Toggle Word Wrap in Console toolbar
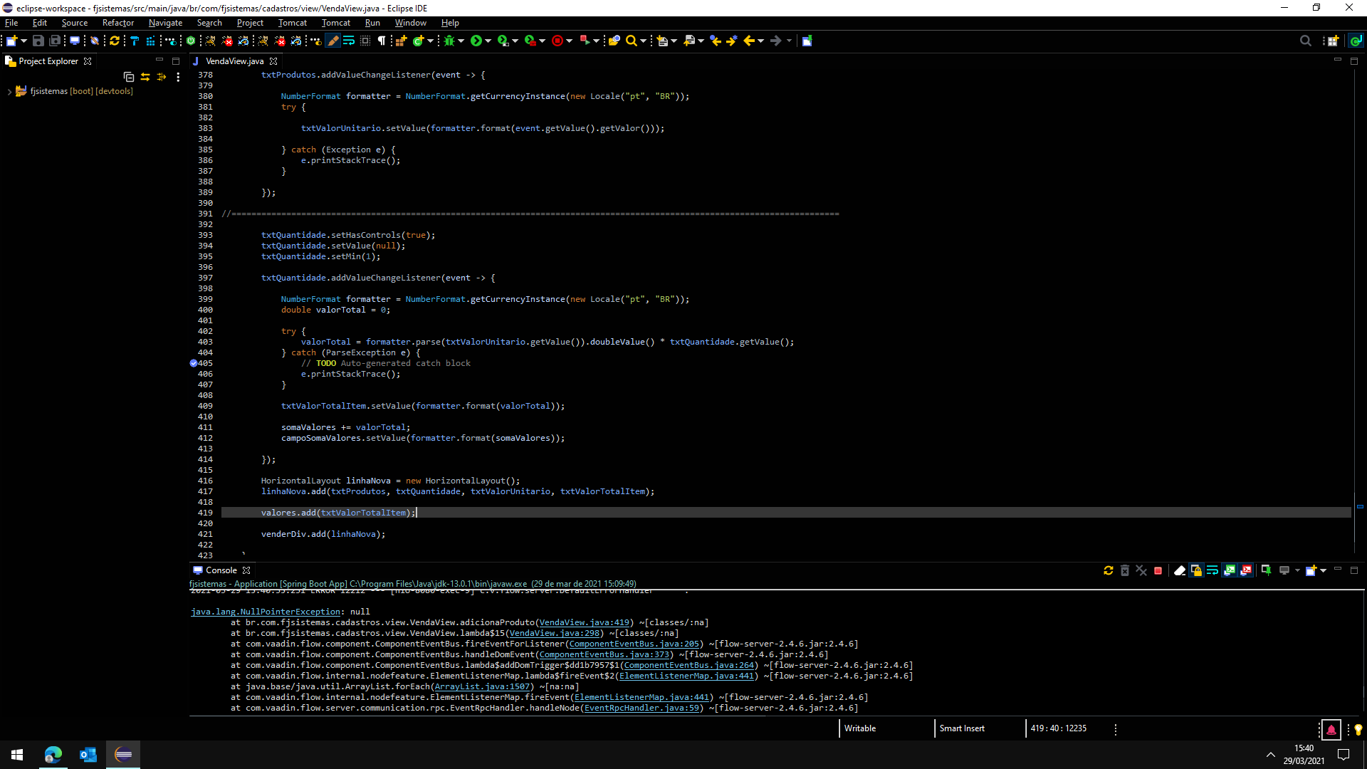The image size is (1367, 769). (1213, 570)
